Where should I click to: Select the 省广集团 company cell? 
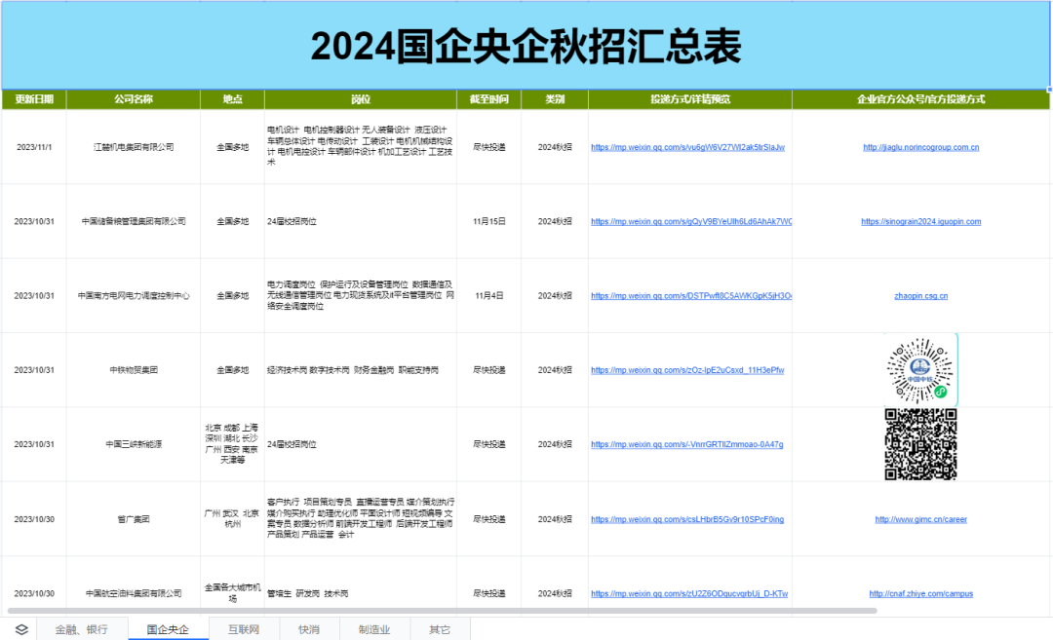(133, 519)
